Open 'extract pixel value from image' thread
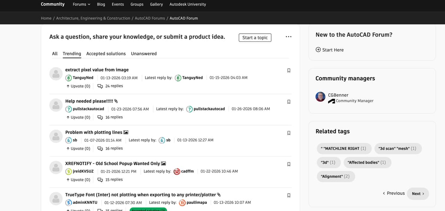445x211 pixels. point(97,70)
